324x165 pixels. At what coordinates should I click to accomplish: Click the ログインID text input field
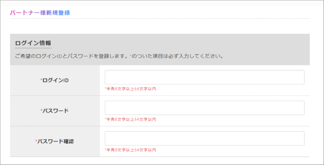[x=204, y=77]
